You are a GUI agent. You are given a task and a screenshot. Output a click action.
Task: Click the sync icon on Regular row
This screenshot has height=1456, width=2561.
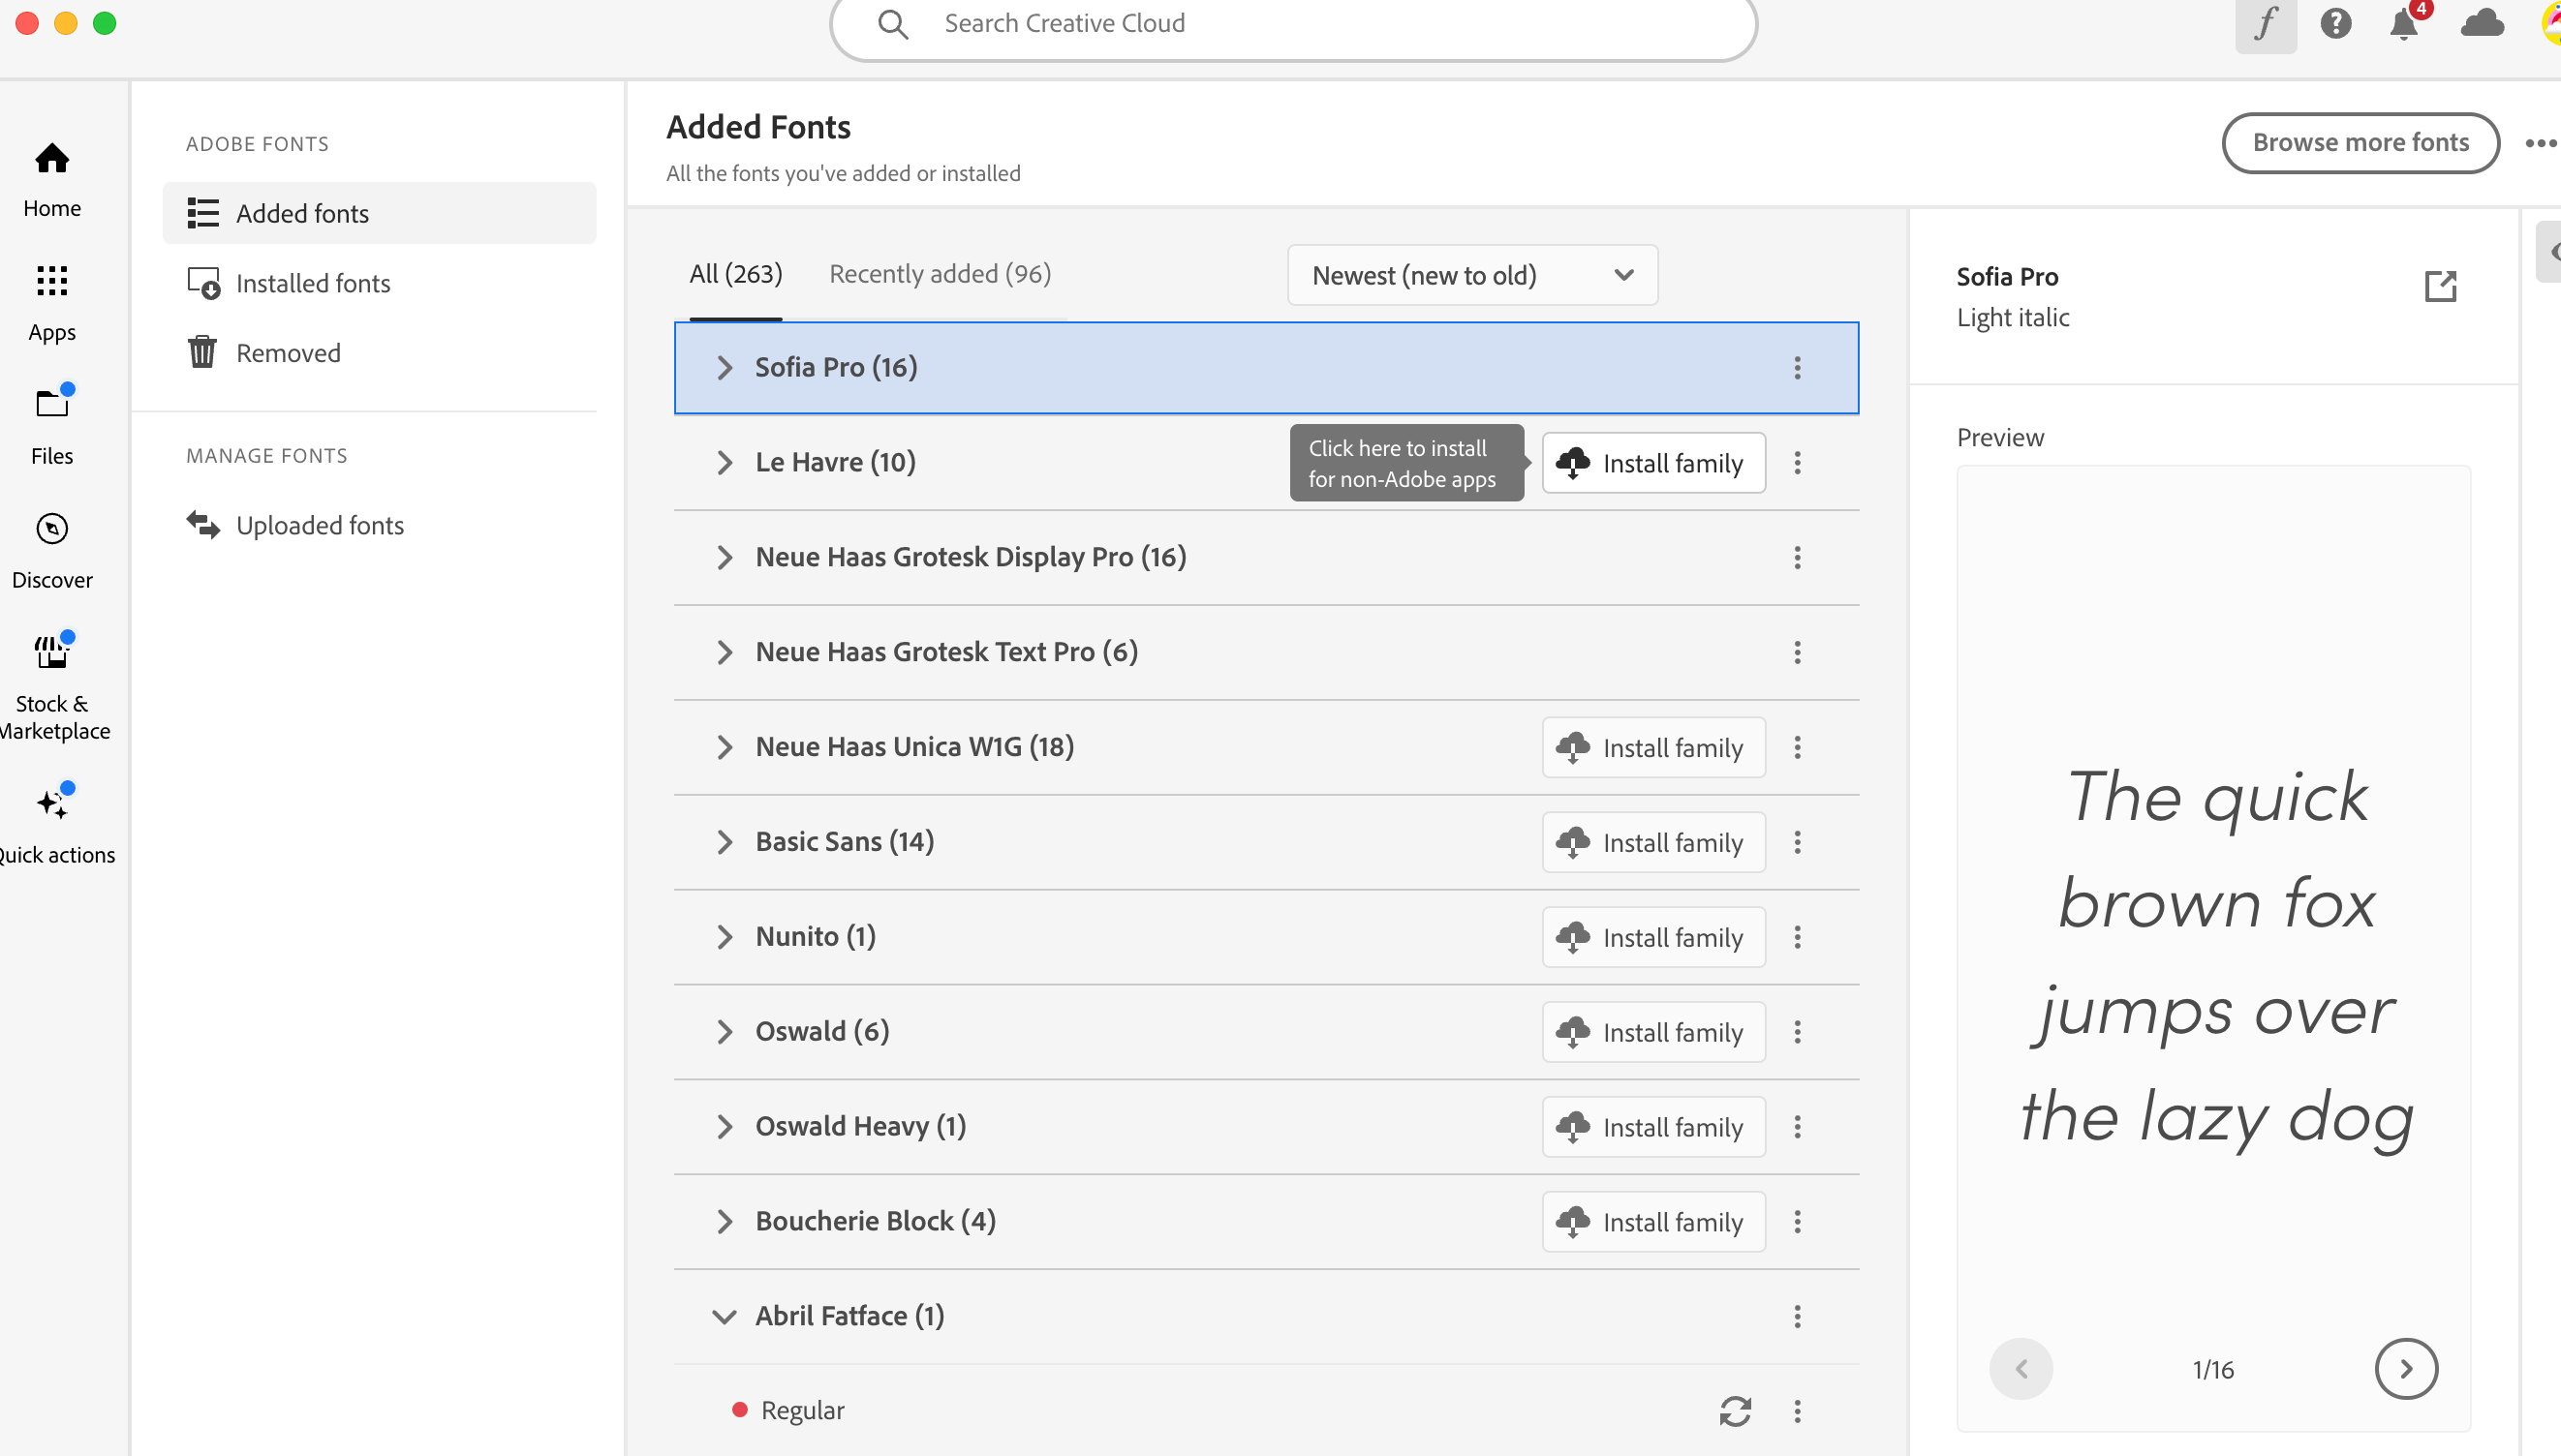tap(1736, 1411)
